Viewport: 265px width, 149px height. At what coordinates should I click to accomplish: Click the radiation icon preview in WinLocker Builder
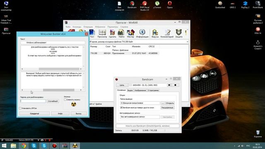point(74,104)
